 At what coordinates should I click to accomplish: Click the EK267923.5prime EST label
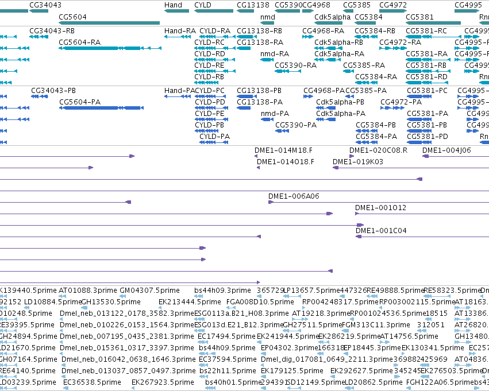163,382
